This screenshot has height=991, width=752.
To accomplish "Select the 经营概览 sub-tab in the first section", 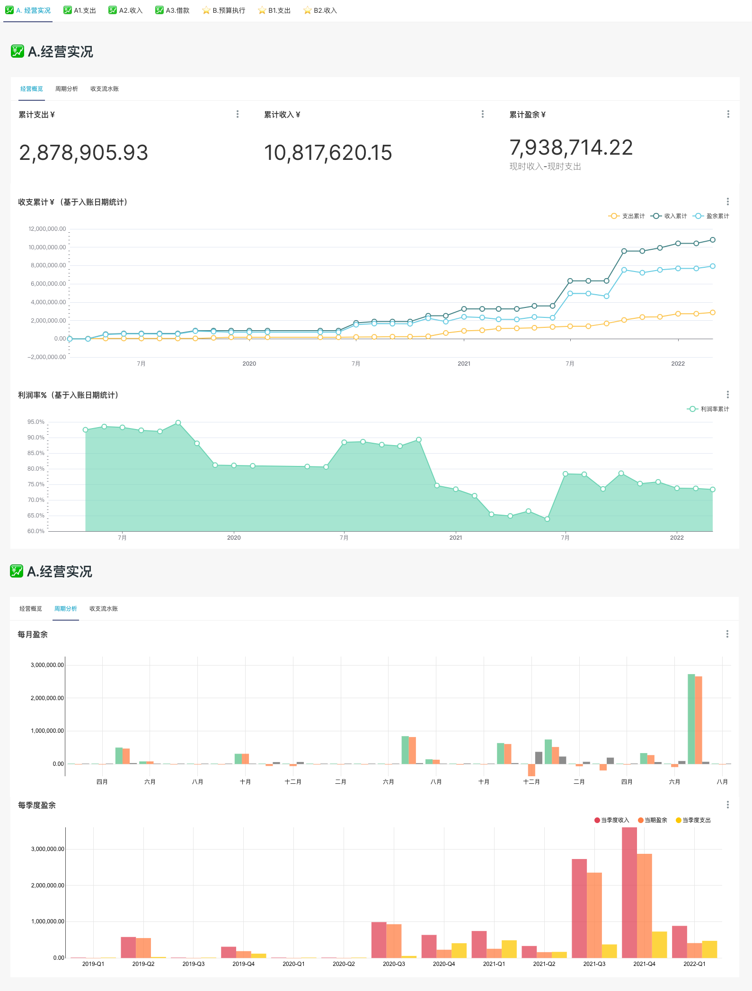I will pyautogui.click(x=32, y=89).
